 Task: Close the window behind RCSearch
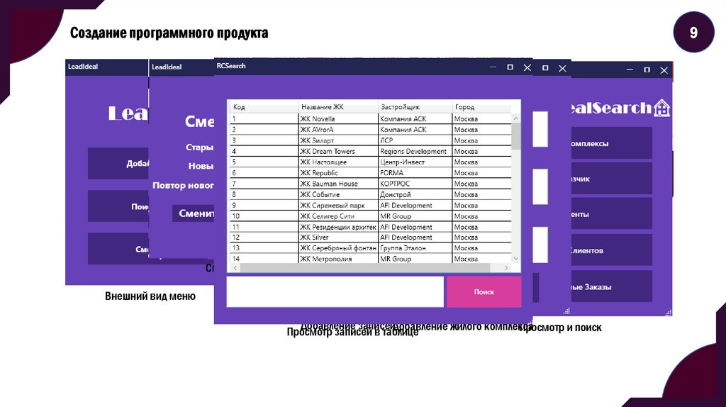coord(562,69)
